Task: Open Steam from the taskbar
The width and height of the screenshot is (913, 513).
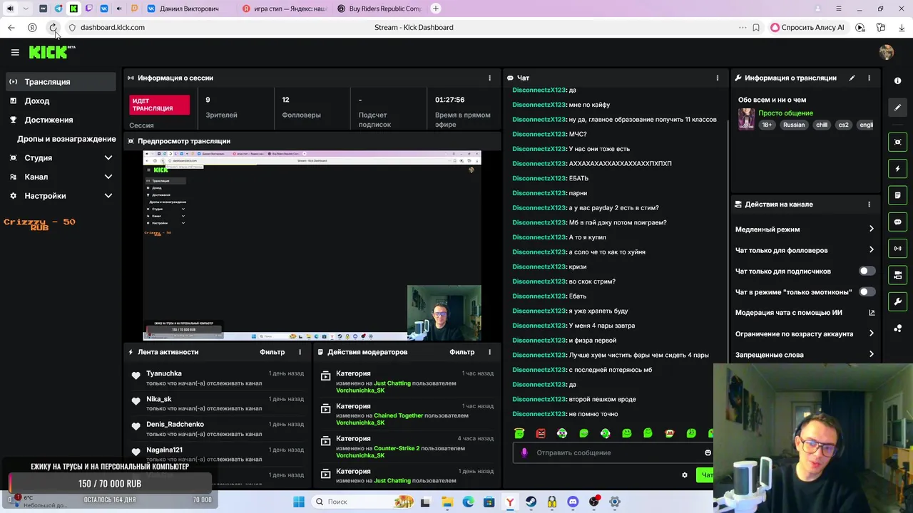Action: [531, 502]
